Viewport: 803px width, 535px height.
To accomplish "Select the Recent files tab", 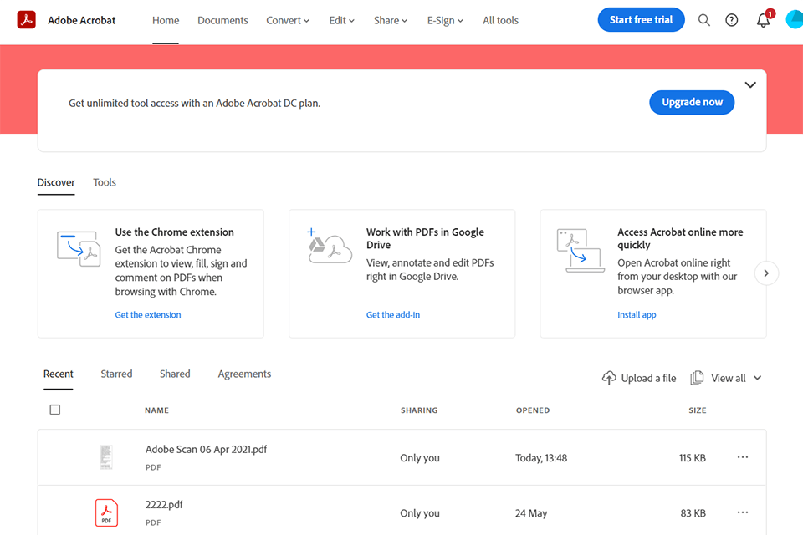I will point(59,374).
